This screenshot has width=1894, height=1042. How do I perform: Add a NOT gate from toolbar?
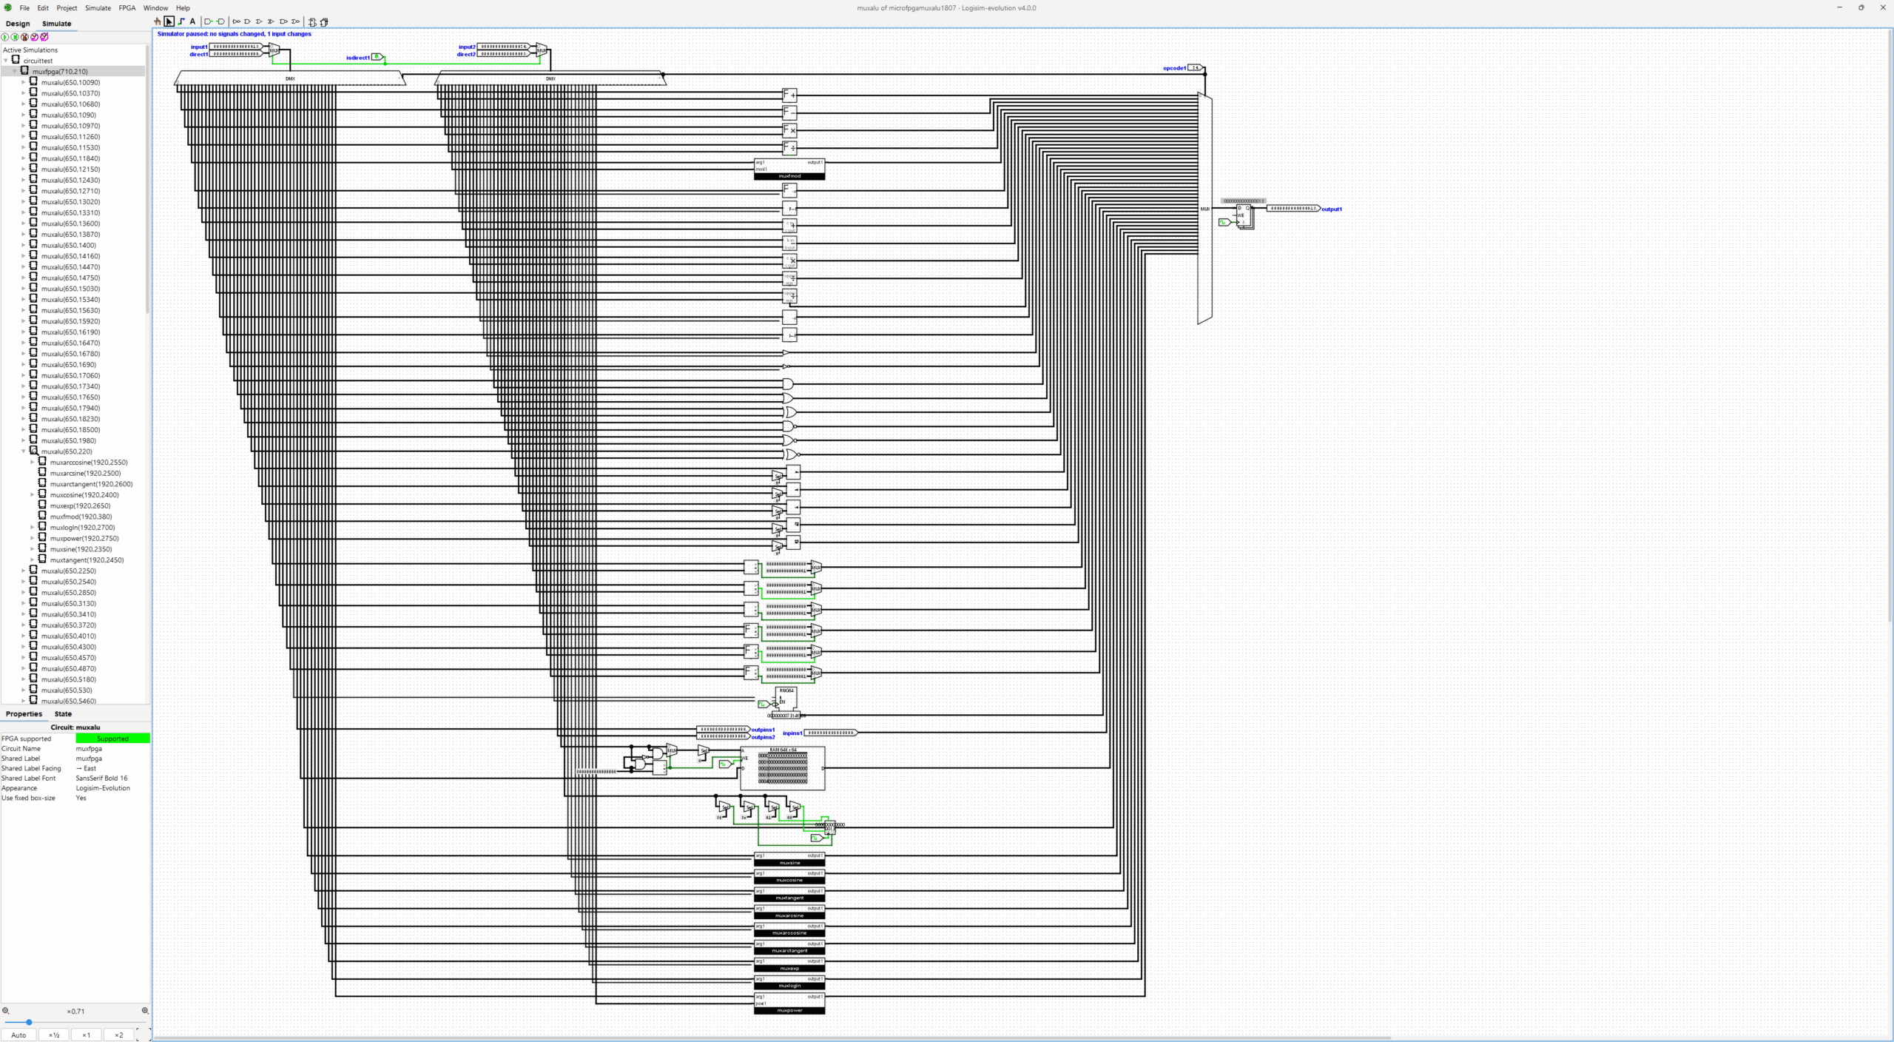[x=237, y=21]
